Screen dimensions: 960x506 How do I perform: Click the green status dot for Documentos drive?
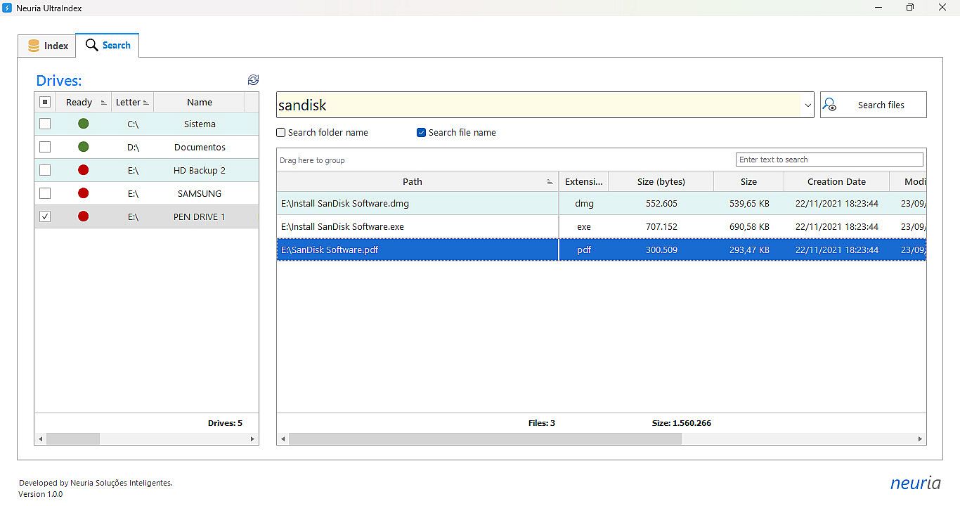pyautogui.click(x=83, y=147)
